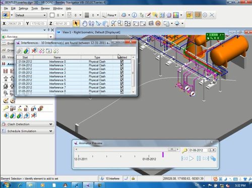Open the line weight dropdown arrow
This screenshot has width=252, height=188.
pyautogui.click(x=98, y=15)
